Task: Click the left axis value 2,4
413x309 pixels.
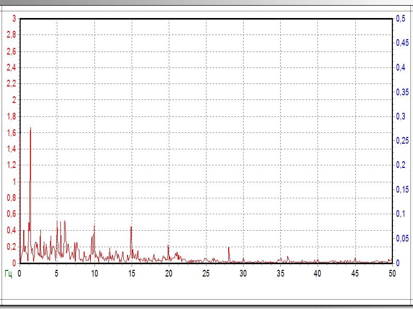Action: pos(11,68)
